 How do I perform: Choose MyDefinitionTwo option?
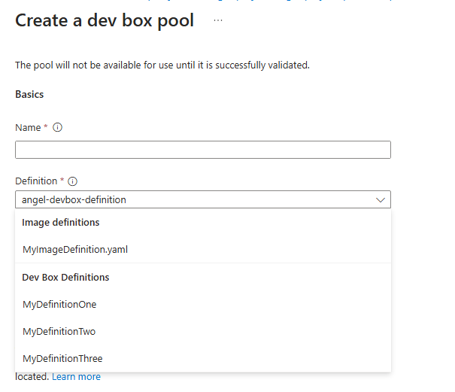click(x=203, y=331)
